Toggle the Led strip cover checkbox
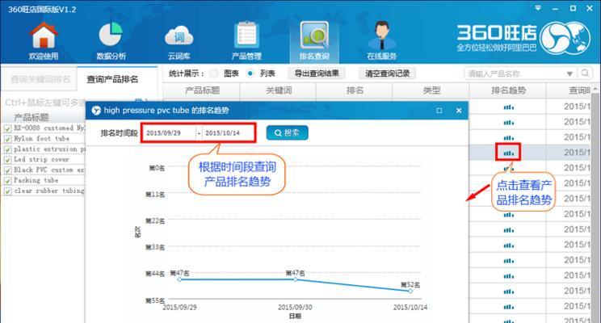The height and width of the screenshot is (323, 601). [7, 159]
